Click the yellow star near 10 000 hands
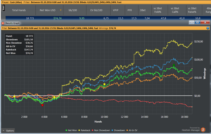 point(104,84)
